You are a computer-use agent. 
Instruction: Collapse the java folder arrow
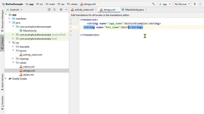pyautogui.click(x=10, y=22)
